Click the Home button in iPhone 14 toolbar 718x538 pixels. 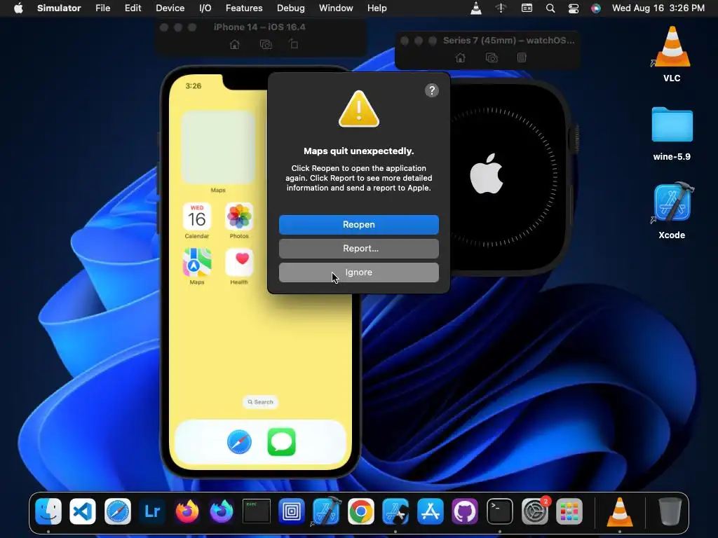coord(234,44)
